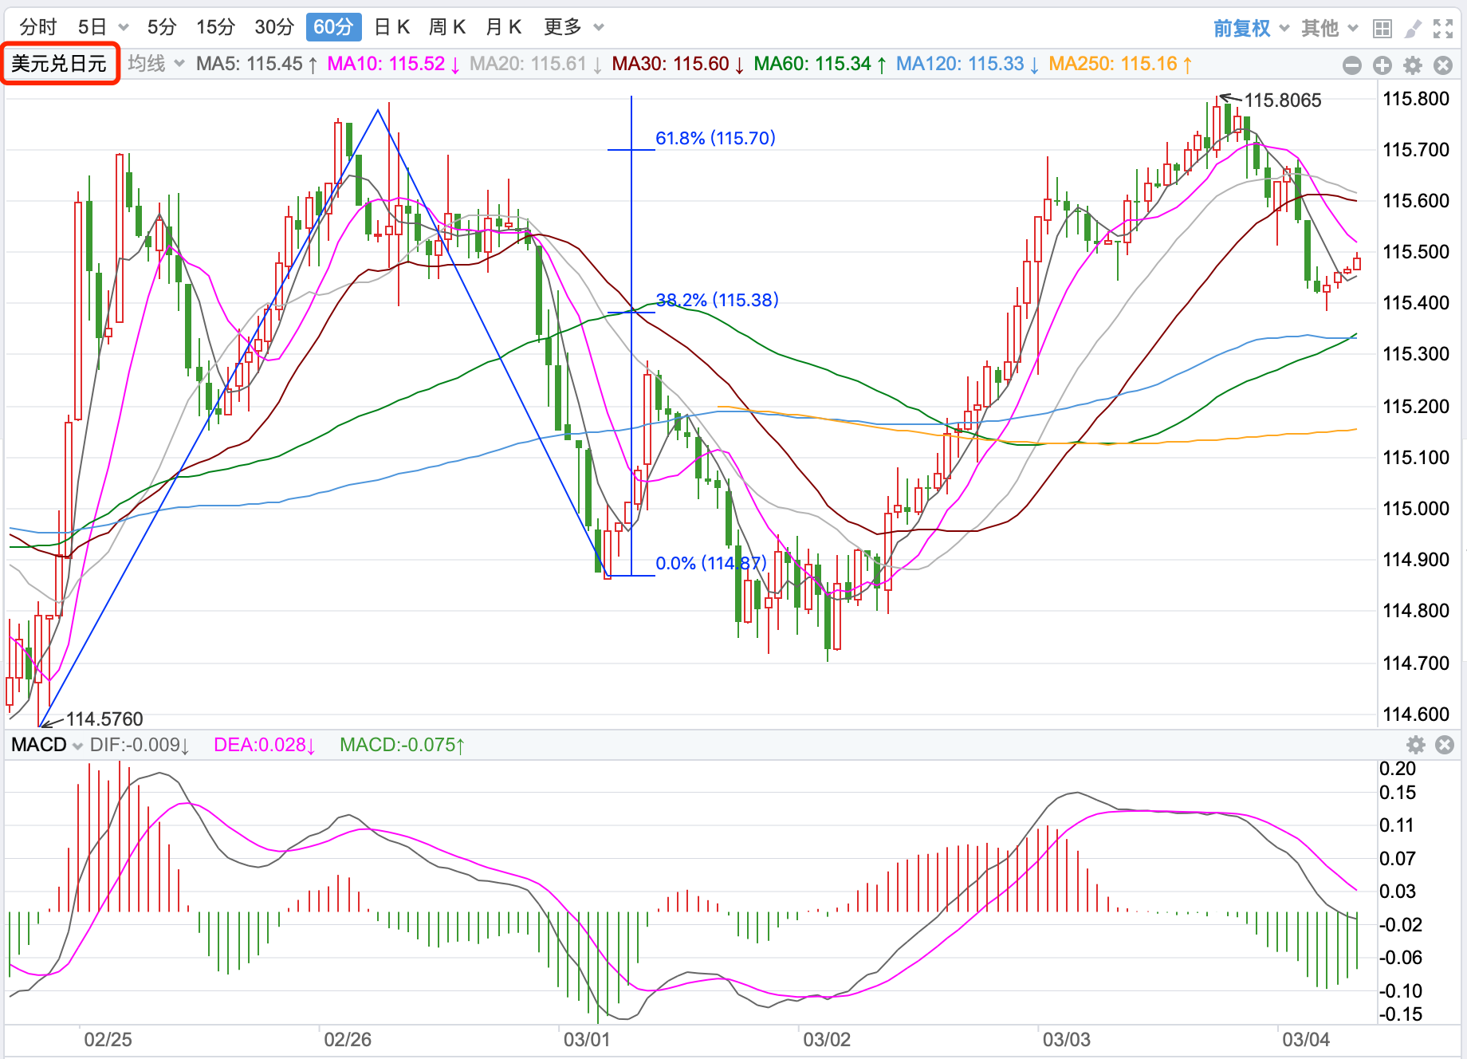Viewport: 1467px width, 1059px height.
Task: Click the 61.8% (115.70) Fibonacci label
Action: [x=715, y=138]
